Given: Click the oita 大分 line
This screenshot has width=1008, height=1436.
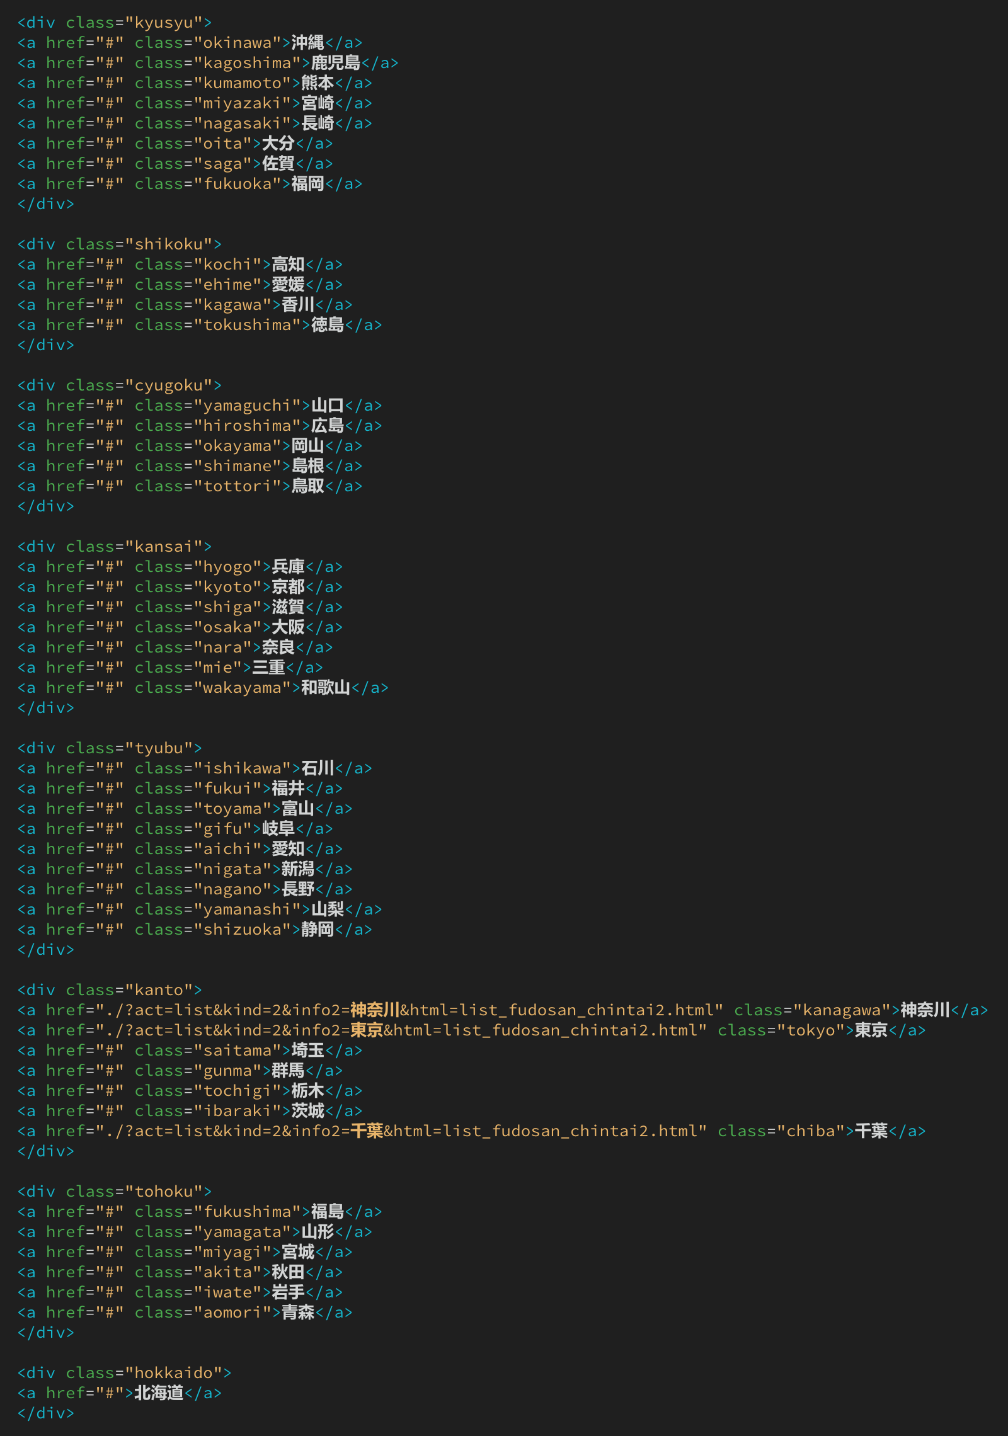Looking at the screenshot, I should point(175,144).
